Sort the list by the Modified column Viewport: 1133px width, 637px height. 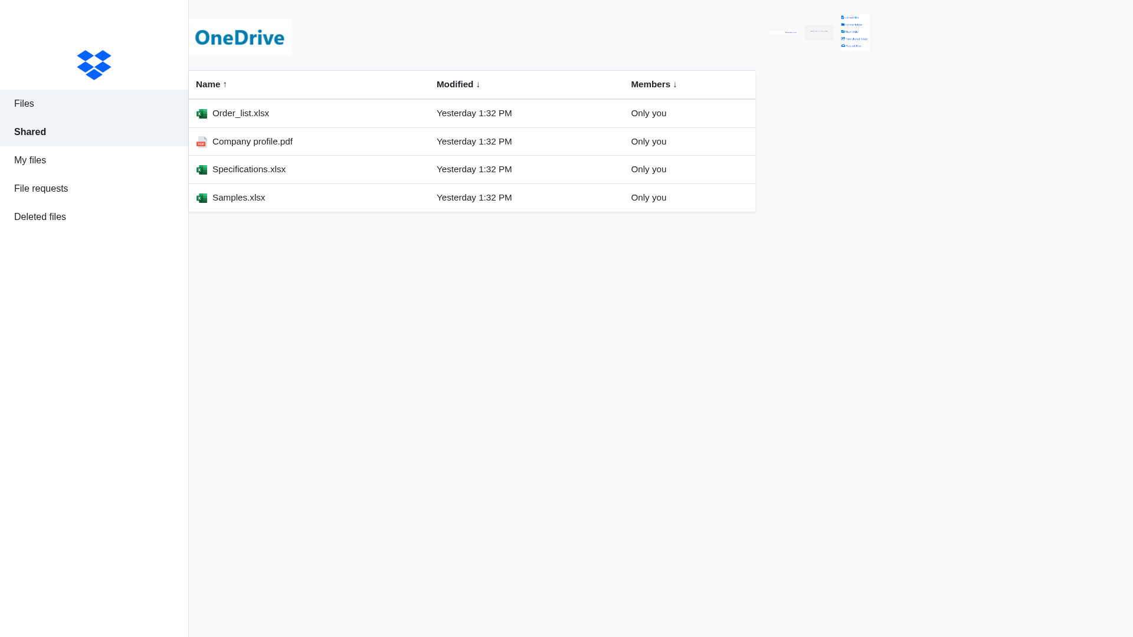click(x=459, y=84)
